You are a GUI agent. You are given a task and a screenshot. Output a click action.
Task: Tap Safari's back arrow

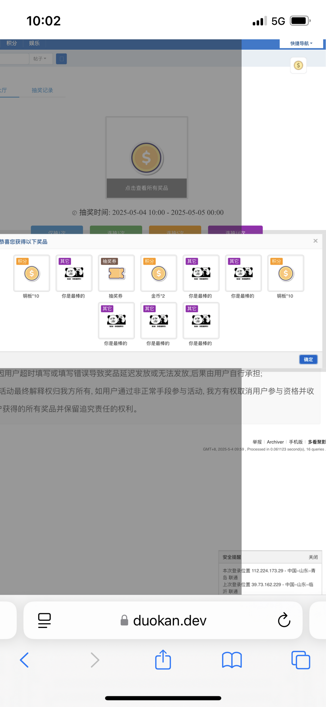click(24, 660)
